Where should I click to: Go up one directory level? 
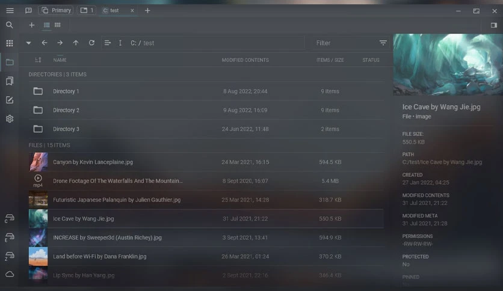[76, 43]
